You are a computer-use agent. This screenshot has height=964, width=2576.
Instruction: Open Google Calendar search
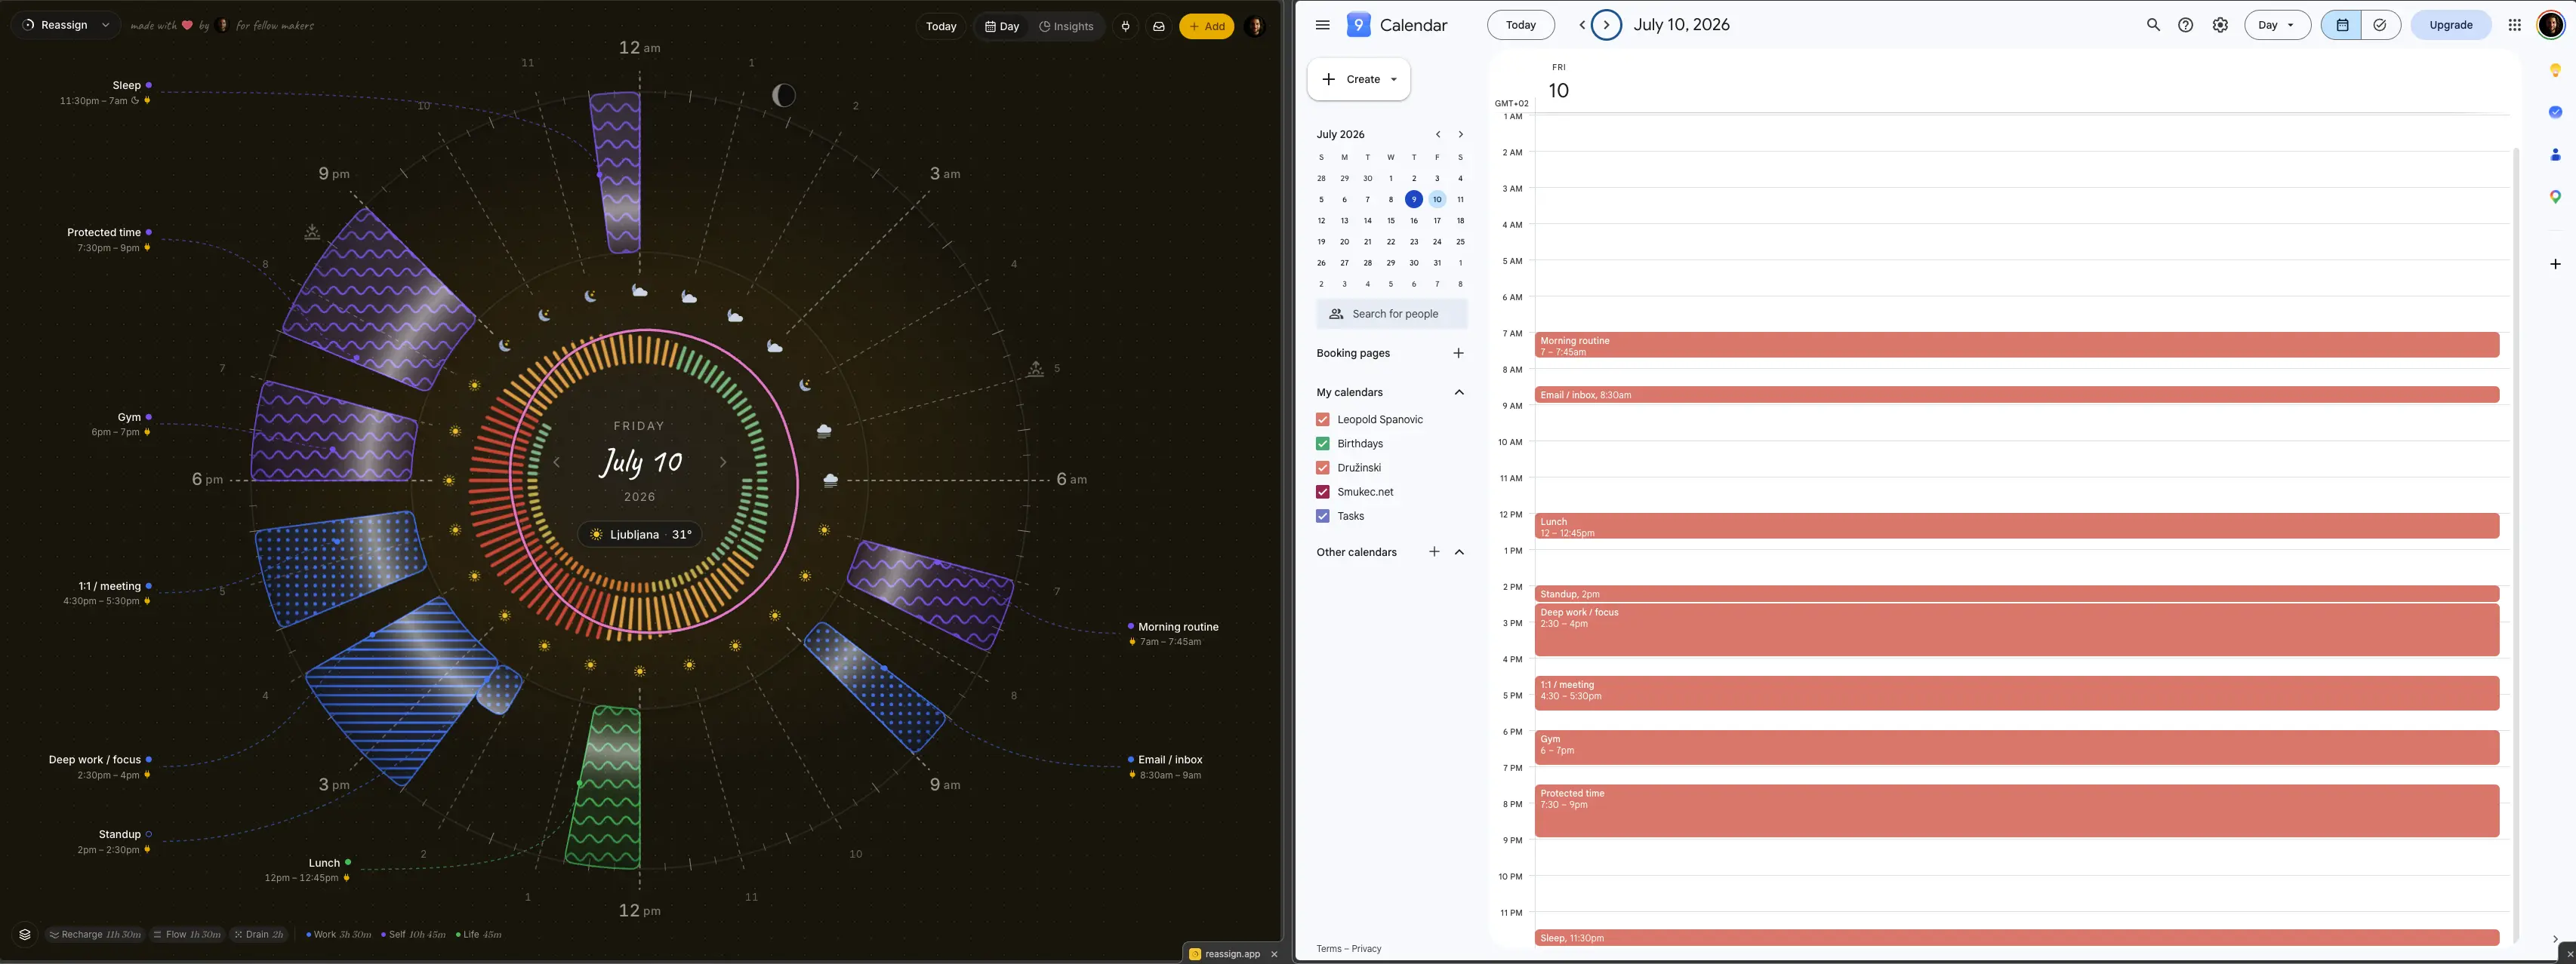(x=2153, y=25)
